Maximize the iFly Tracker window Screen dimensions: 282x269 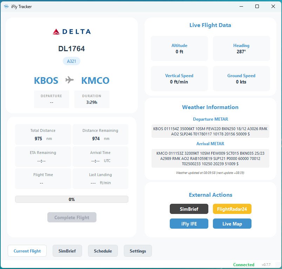click(x=257, y=6)
